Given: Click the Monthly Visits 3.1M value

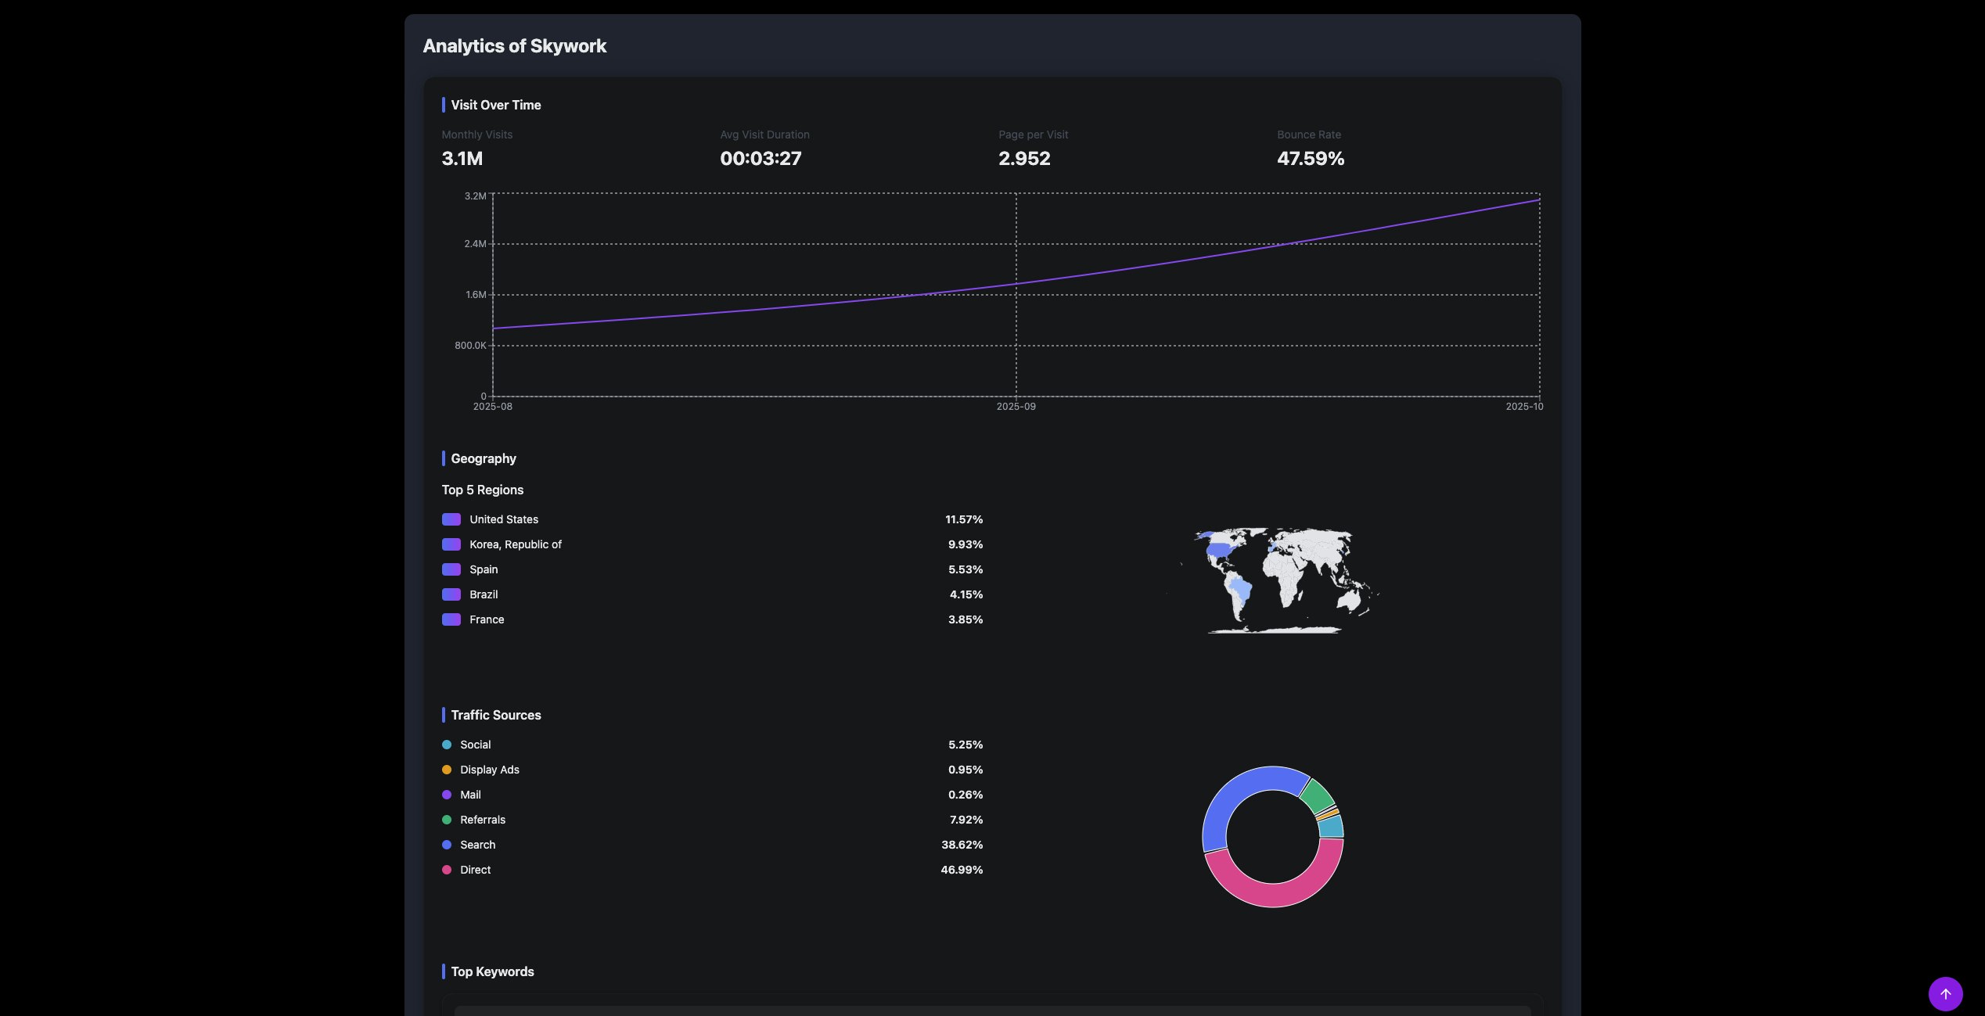Looking at the screenshot, I should (x=462, y=159).
